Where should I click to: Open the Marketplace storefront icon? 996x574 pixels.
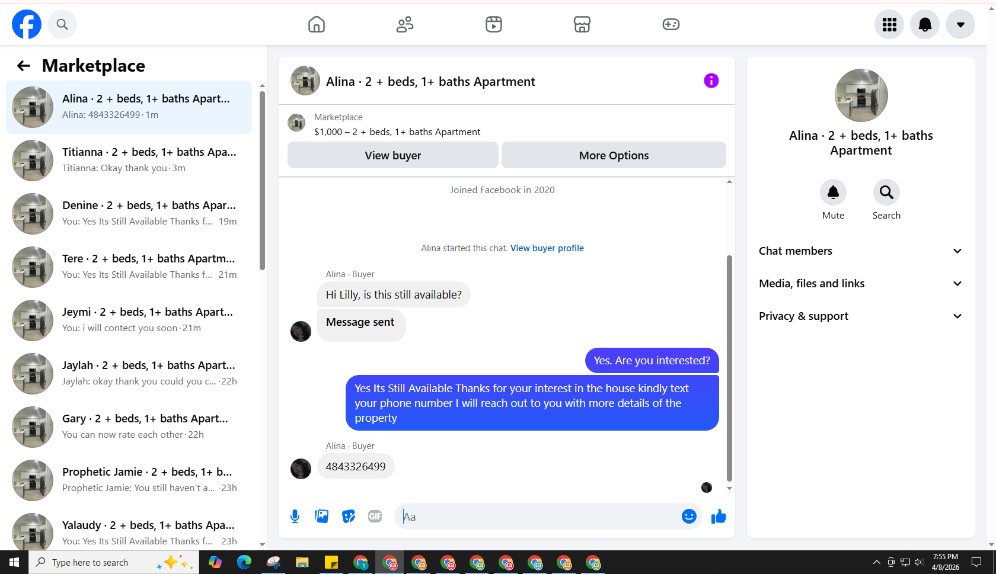582,24
